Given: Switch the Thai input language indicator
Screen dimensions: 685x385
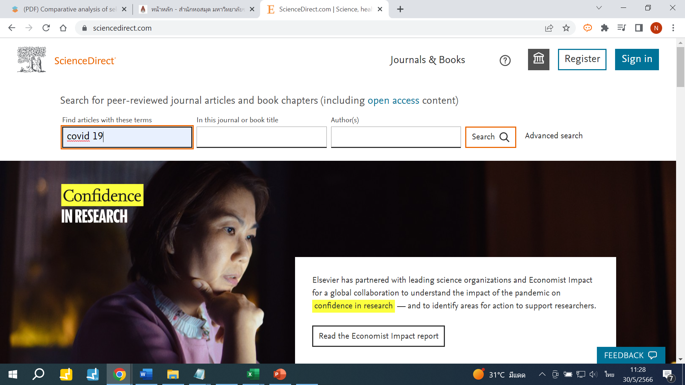Looking at the screenshot, I should 609,374.
